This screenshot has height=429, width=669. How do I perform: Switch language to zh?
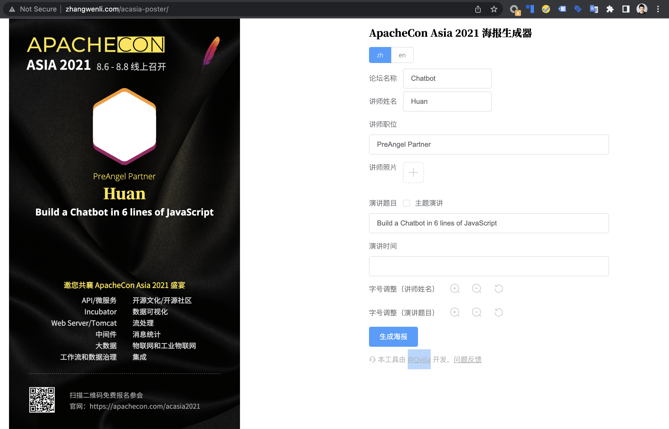pyautogui.click(x=380, y=55)
